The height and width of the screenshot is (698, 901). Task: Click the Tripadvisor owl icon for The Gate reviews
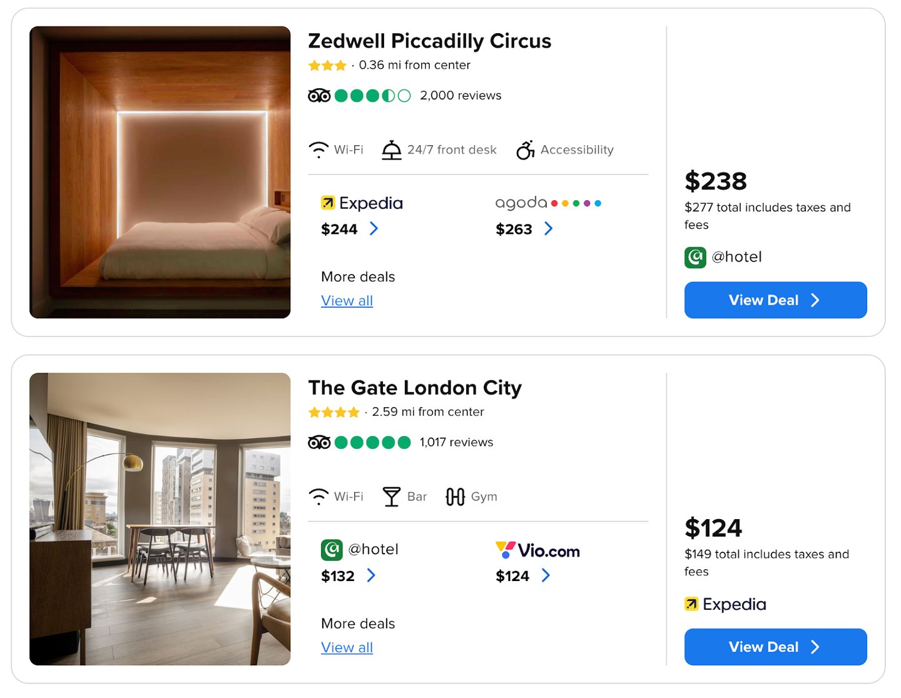(x=319, y=442)
